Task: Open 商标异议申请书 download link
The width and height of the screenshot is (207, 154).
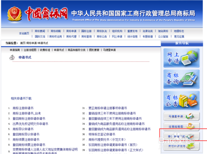Action: [x=23, y=129]
